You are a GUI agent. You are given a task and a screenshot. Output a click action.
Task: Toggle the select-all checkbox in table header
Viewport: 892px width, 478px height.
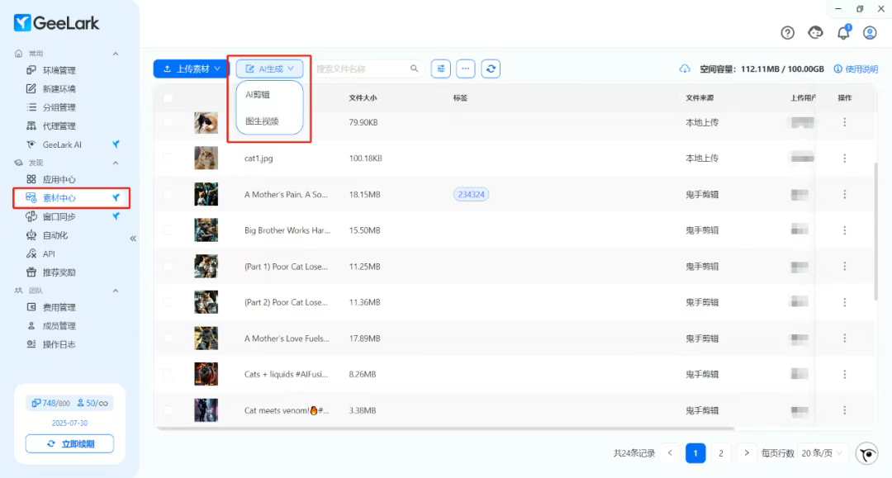168,98
